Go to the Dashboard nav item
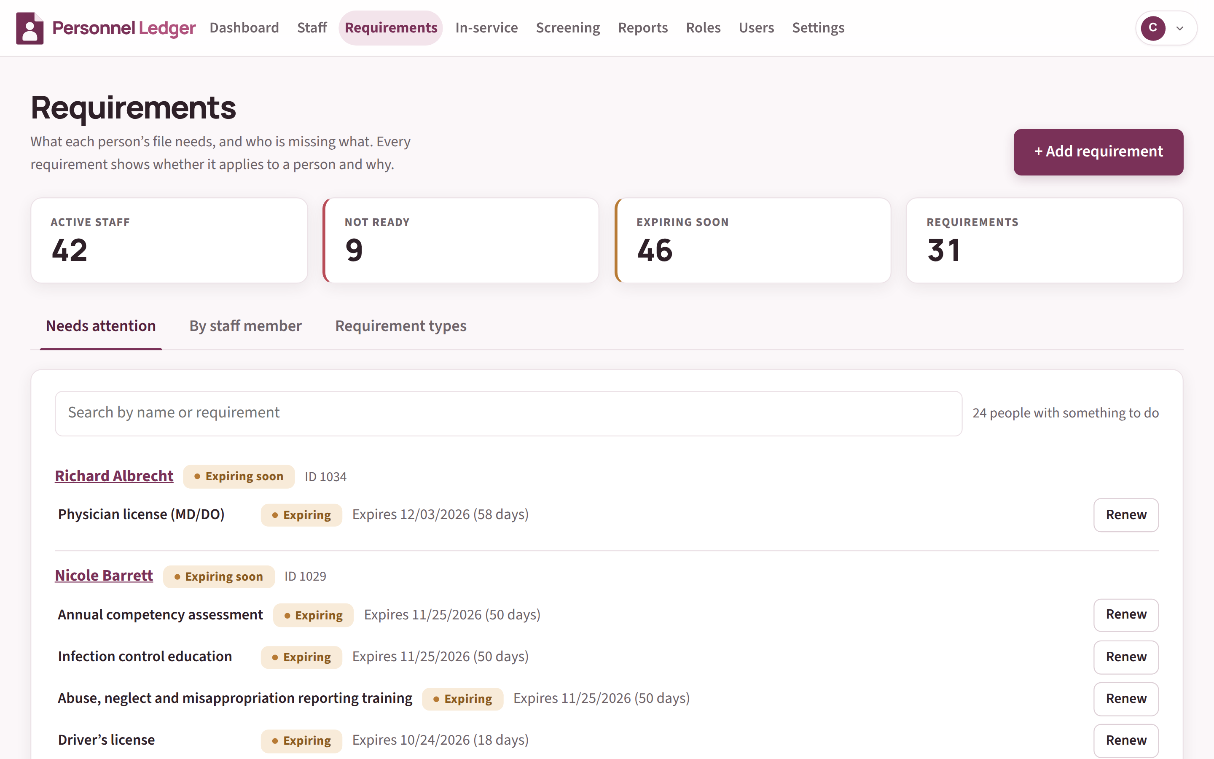The image size is (1214, 759). pyautogui.click(x=244, y=27)
